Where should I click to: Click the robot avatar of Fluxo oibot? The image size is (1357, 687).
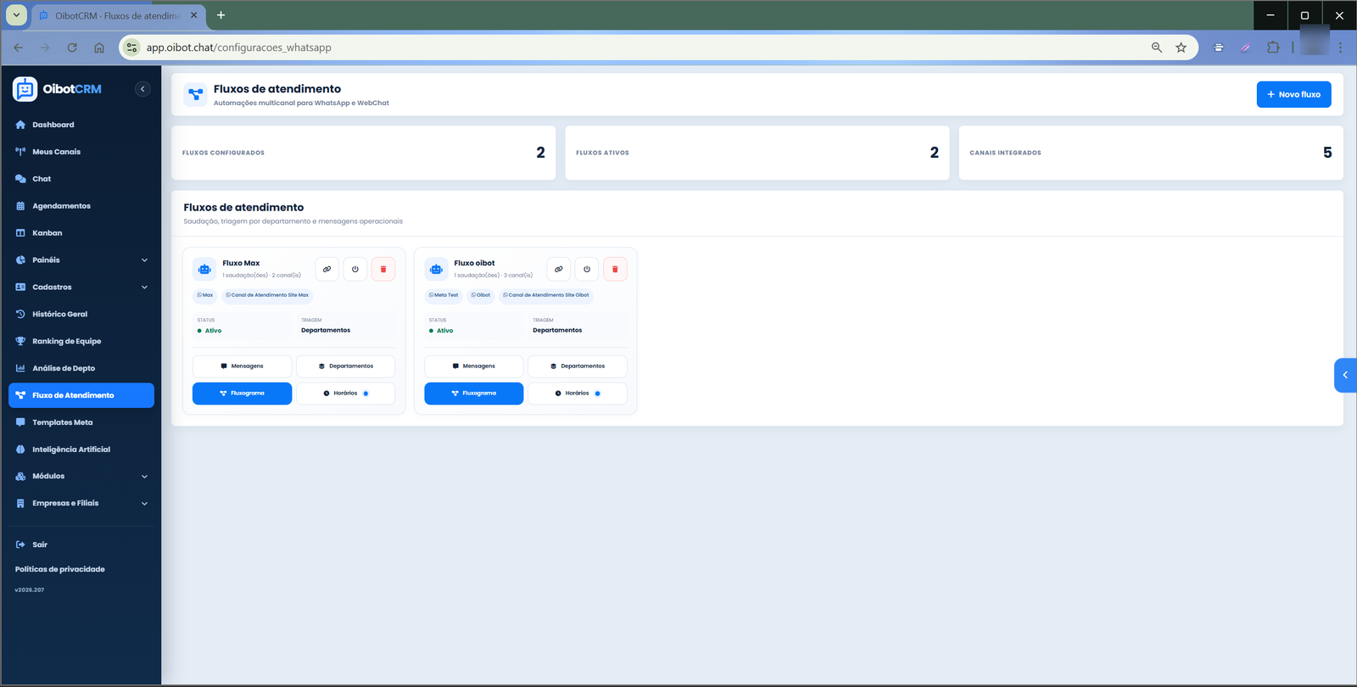(x=436, y=269)
